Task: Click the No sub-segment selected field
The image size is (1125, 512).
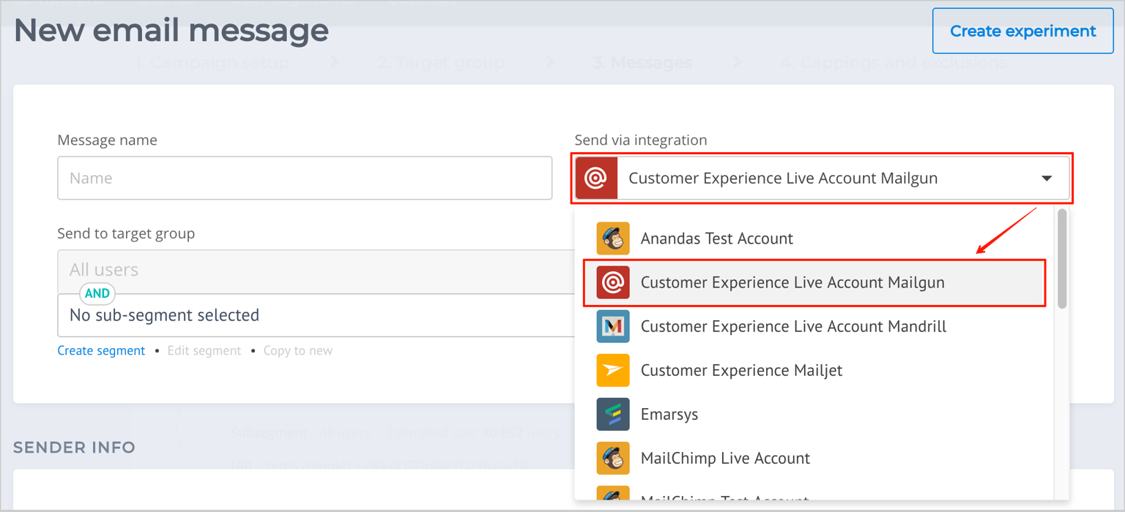Action: pos(316,315)
